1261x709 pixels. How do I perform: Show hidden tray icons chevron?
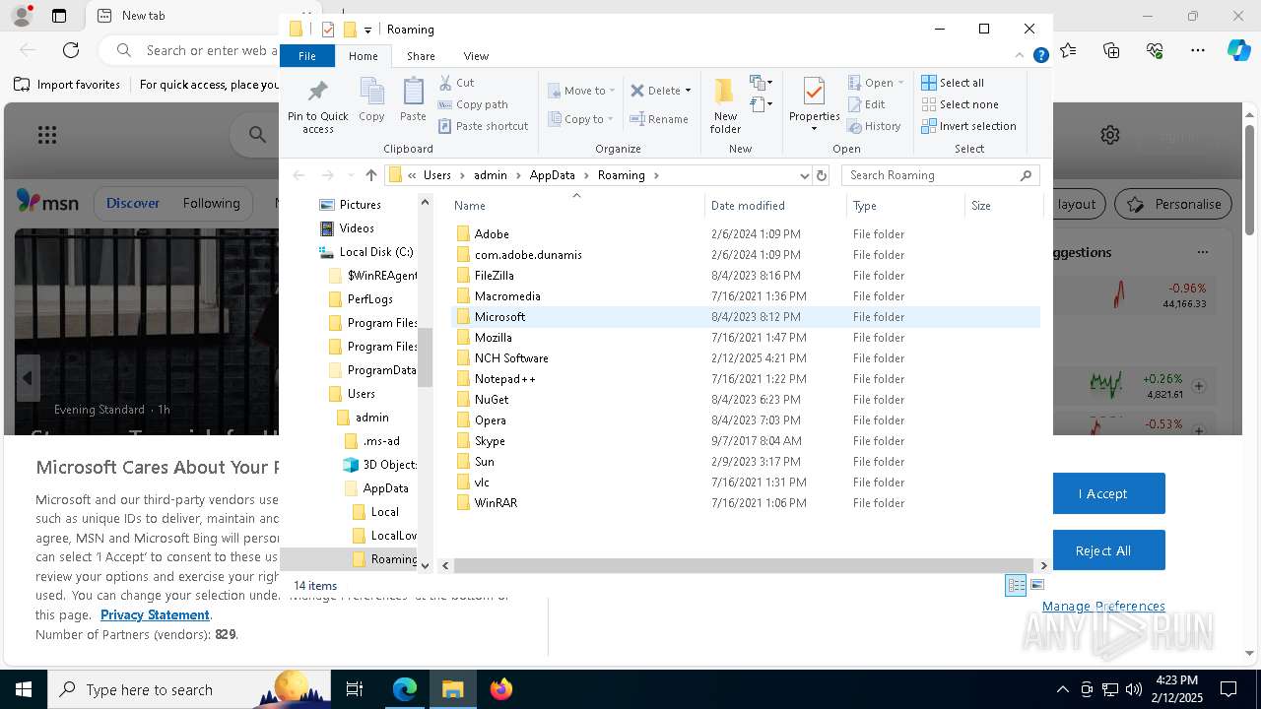pyautogui.click(x=1062, y=689)
